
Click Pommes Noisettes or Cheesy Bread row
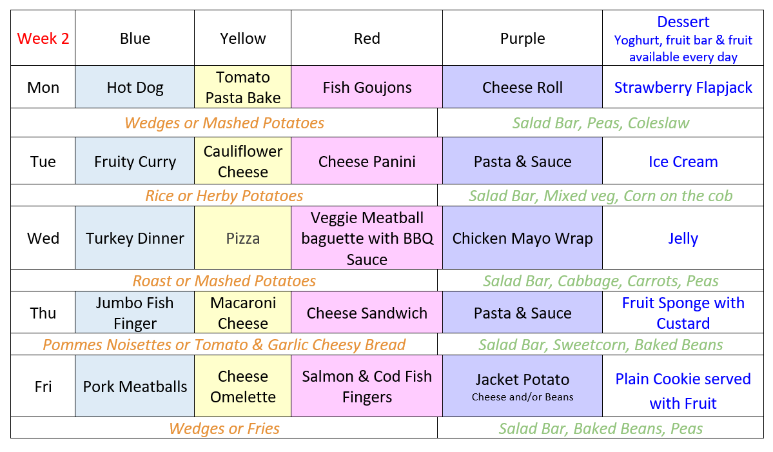tap(224, 344)
